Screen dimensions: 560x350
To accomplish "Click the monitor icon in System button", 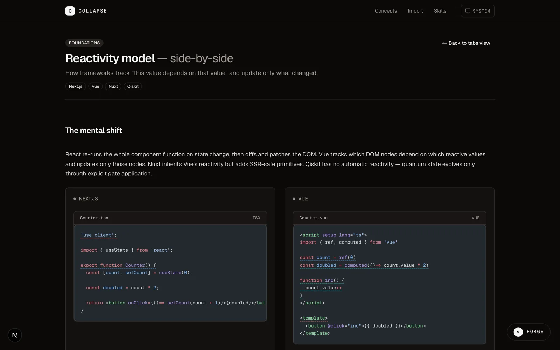I will [x=468, y=11].
